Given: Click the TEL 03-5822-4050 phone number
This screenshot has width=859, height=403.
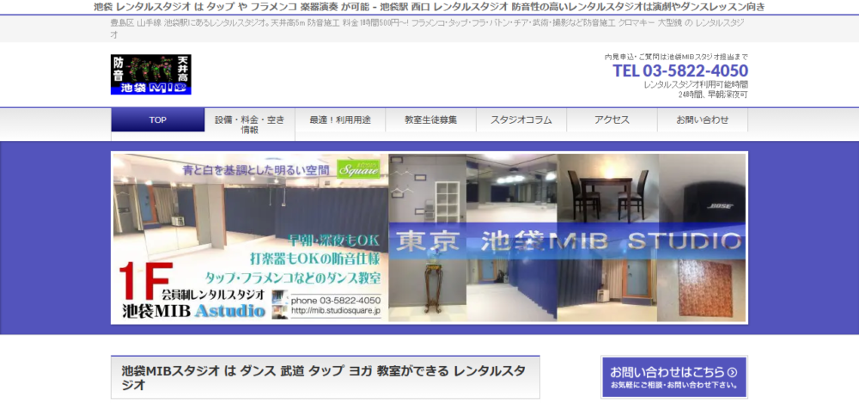Looking at the screenshot, I should [x=679, y=70].
